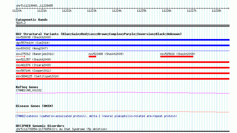Click the 11220k ruler tick label

click(x=17, y=11)
